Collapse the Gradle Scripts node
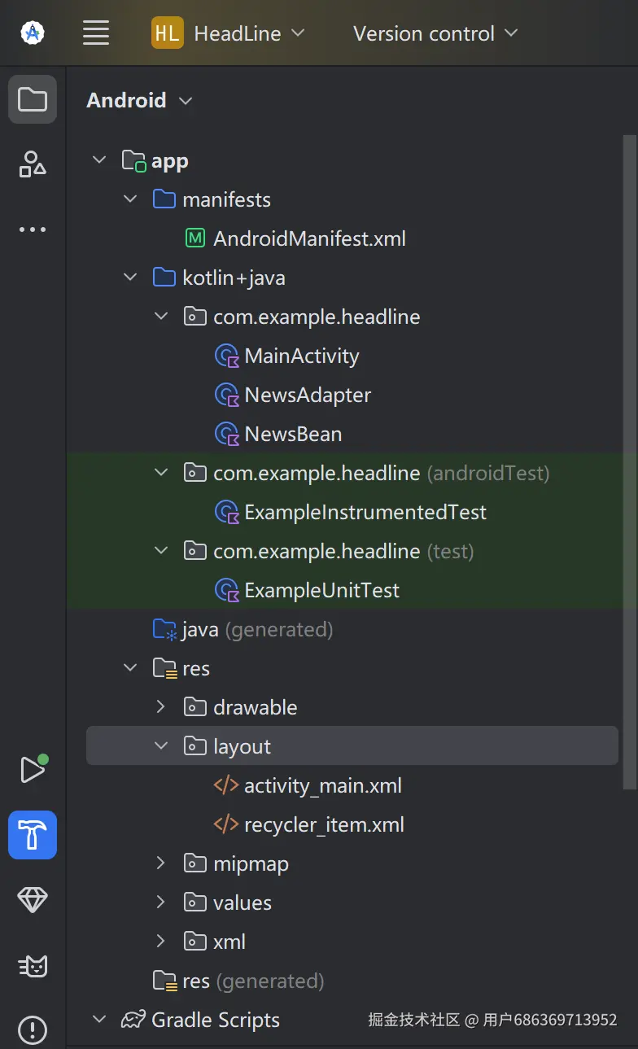Viewport: 638px width, 1049px height. (99, 1020)
